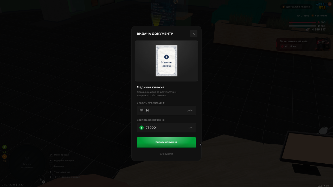Click the orange icon above 21
333x187 pixels.
pos(4,157)
